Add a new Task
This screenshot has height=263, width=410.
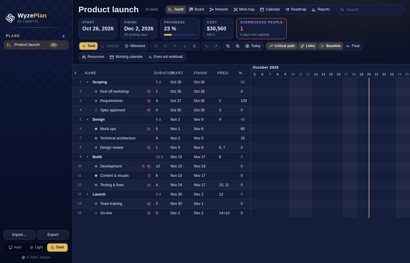(x=88, y=46)
